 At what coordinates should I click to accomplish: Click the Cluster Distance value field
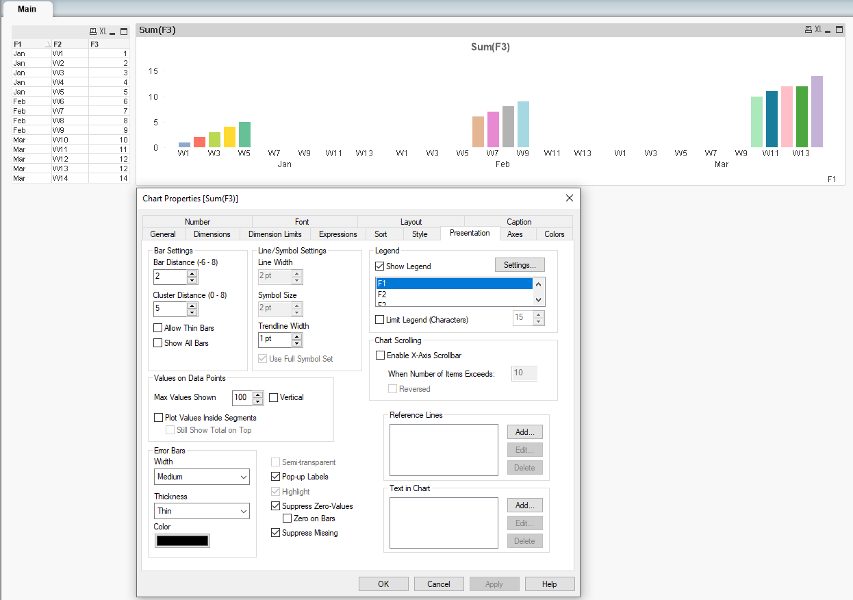(x=170, y=309)
